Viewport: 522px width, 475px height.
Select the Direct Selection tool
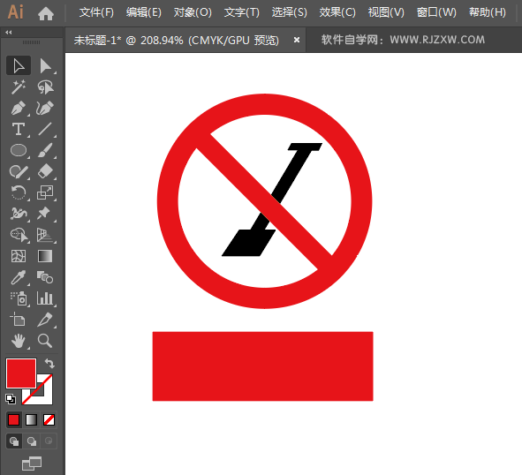(x=45, y=66)
